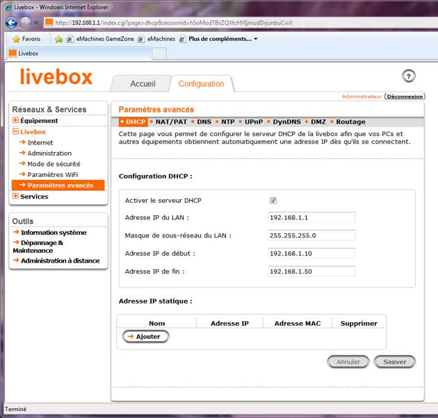Open Paramètres WiFi sidebar item

pyautogui.click(x=53, y=175)
